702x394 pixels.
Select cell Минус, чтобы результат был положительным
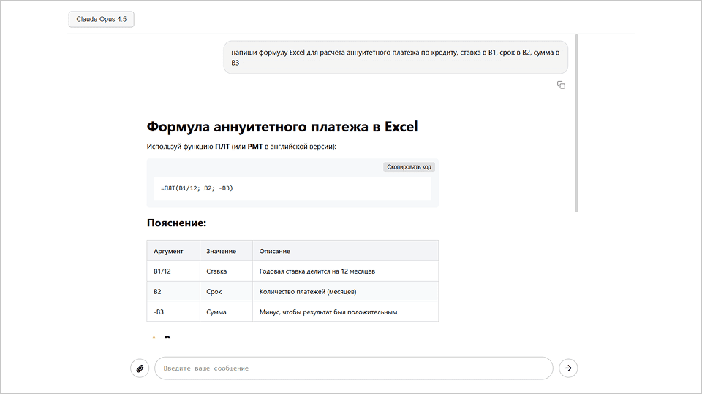(x=345, y=312)
